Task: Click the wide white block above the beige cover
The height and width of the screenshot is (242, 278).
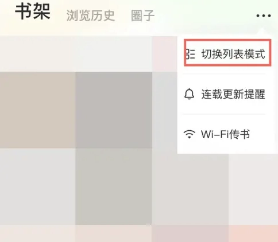Action: (x=76, y=54)
